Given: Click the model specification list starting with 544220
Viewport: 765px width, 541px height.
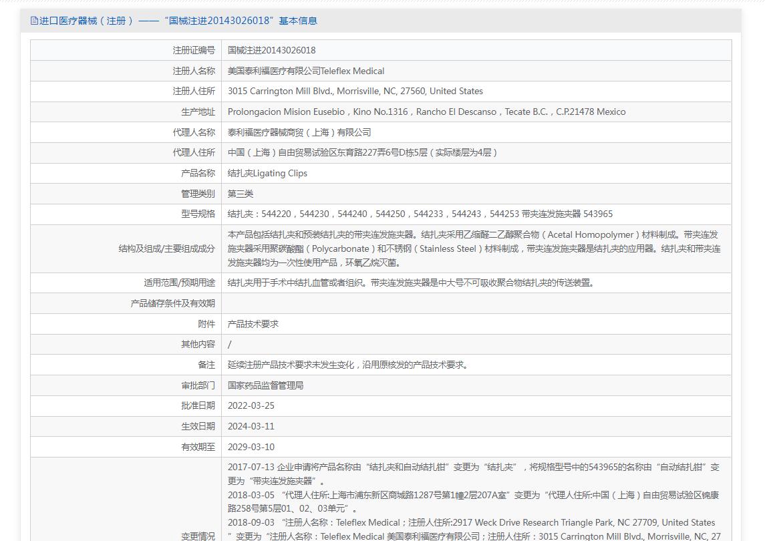Looking at the screenshot, I should (x=420, y=214).
